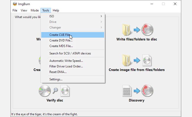The width and height of the screenshot is (192, 117).
Task: Click the folder icon above Create image file from files/folders
Action: coord(126,60)
